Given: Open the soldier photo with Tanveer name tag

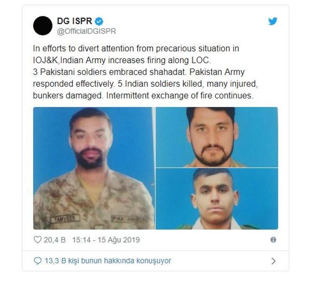Looking at the screenshot, I should pos(94,168).
